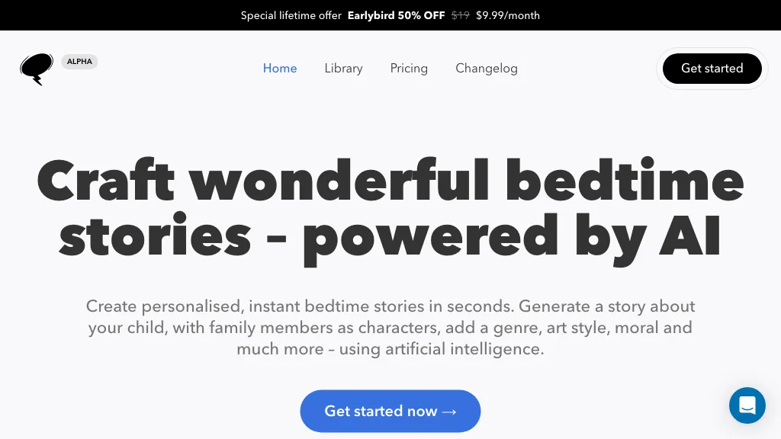Click the crossed-out $19 price
Viewport: 781px width, 439px height.
[x=460, y=15]
